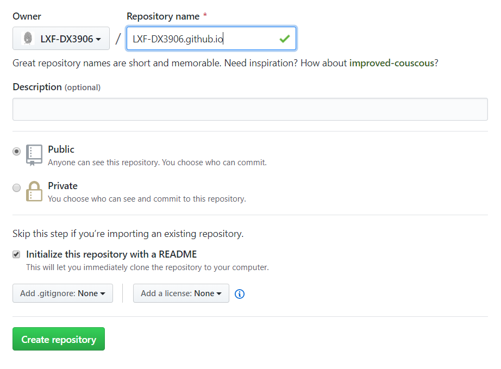Click the Private padlock icon
The image size is (501, 369).
click(x=34, y=191)
